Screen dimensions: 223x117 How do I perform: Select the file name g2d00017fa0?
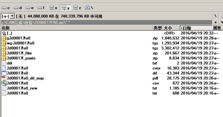[x=19, y=38]
